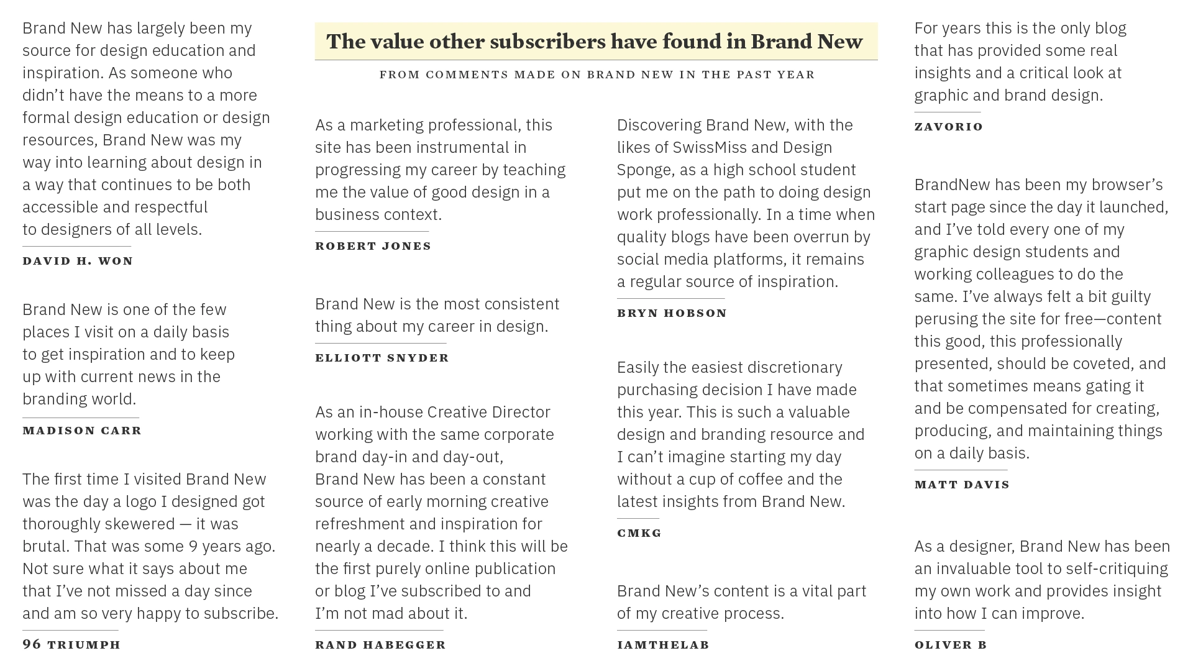Open the IAMTHELAB attribution
Image resolution: width=1193 pixels, height=671 pixels.
[x=663, y=645]
